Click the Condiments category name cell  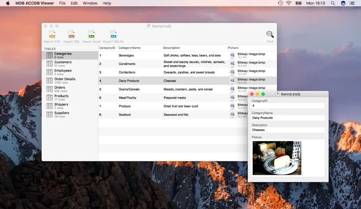click(127, 64)
